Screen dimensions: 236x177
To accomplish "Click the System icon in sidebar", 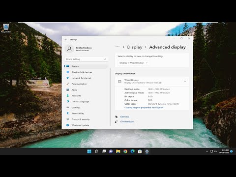I will 68,66.
